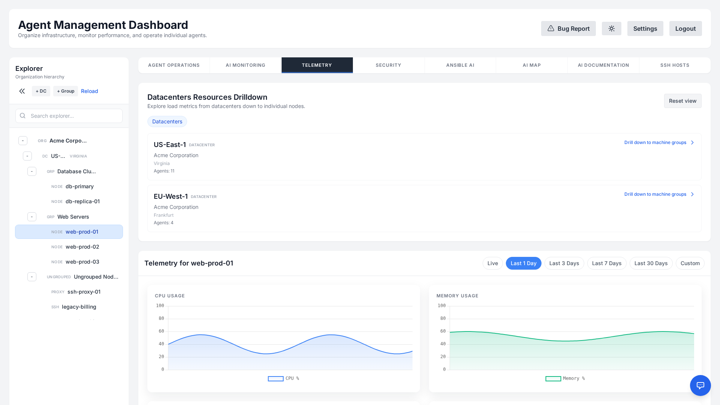Toggle the light/dark theme sun icon
Image resolution: width=720 pixels, height=405 pixels.
point(611,28)
